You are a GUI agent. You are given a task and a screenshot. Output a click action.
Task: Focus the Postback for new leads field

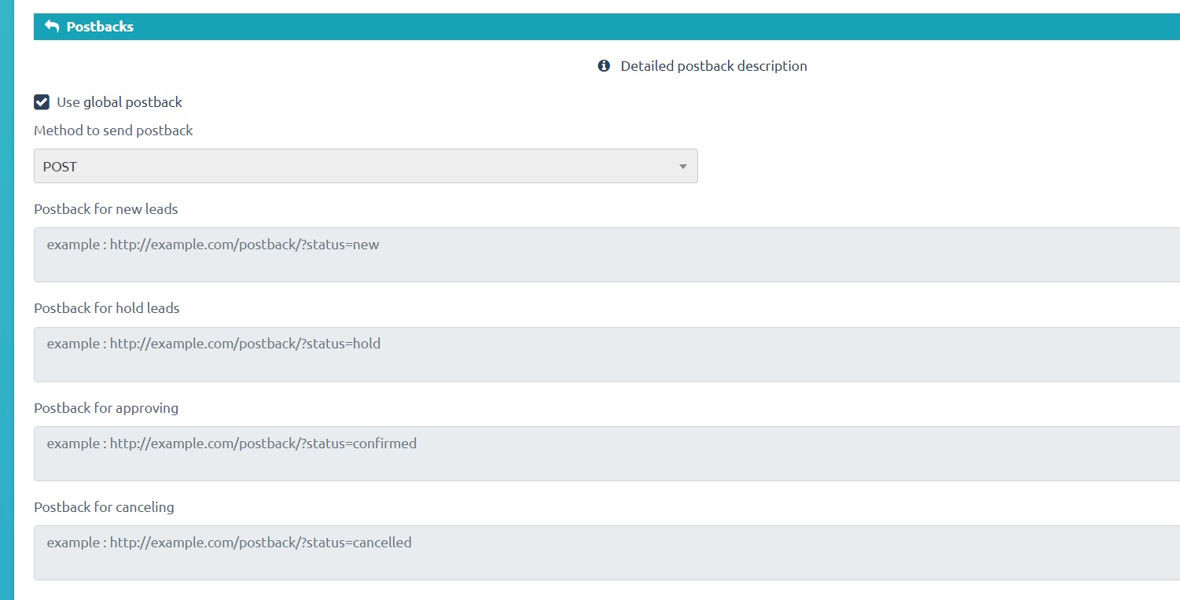pyautogui.click(x=393, y=254)
